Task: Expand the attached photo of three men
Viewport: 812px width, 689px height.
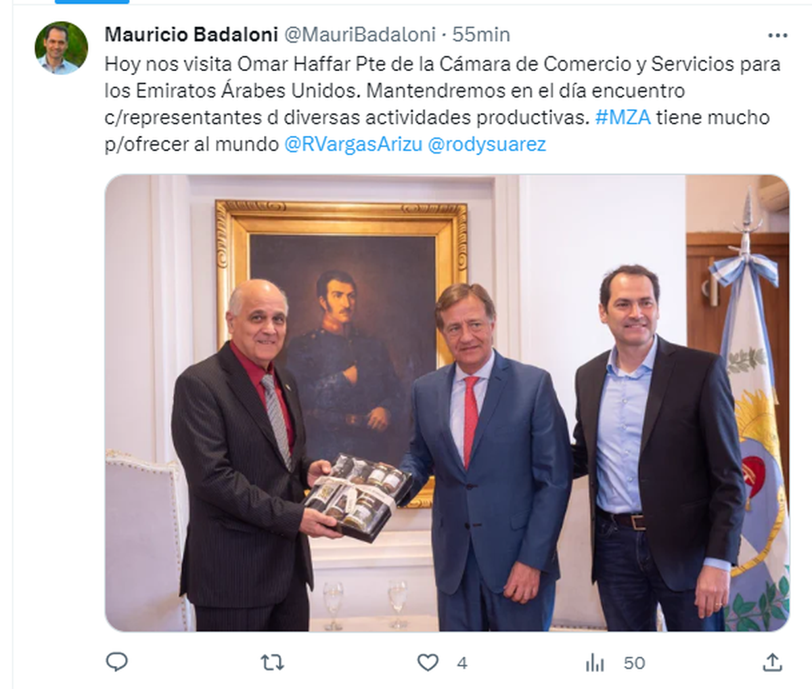Action: pyautogui.click(x=447, y=403)
